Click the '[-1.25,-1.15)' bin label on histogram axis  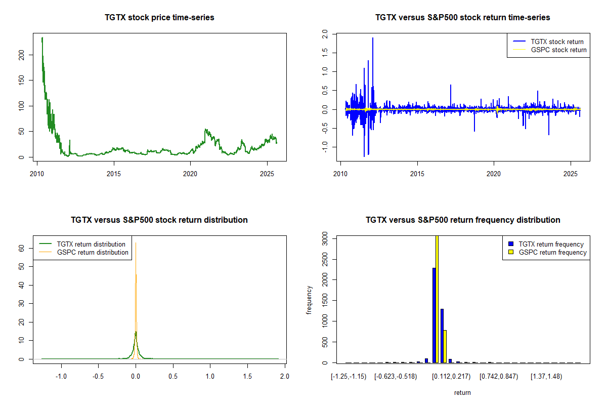(x=348, y=377)
